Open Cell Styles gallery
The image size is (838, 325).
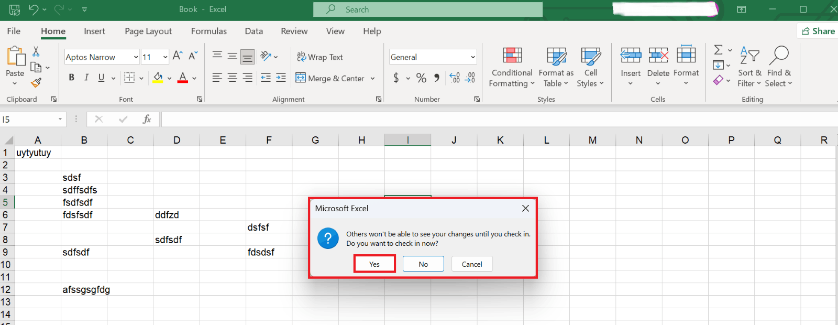590,67
